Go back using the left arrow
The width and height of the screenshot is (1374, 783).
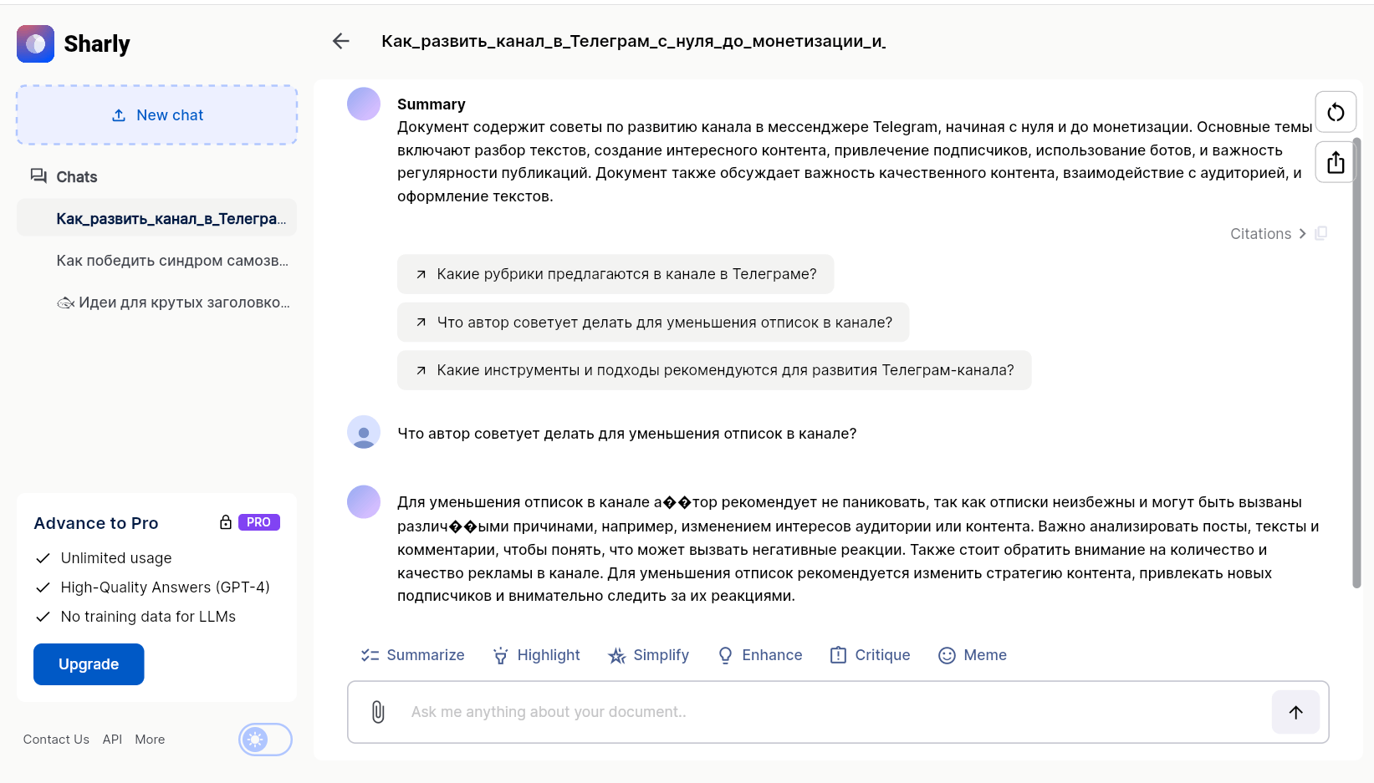pyautogui.click(x=340, y=41)
